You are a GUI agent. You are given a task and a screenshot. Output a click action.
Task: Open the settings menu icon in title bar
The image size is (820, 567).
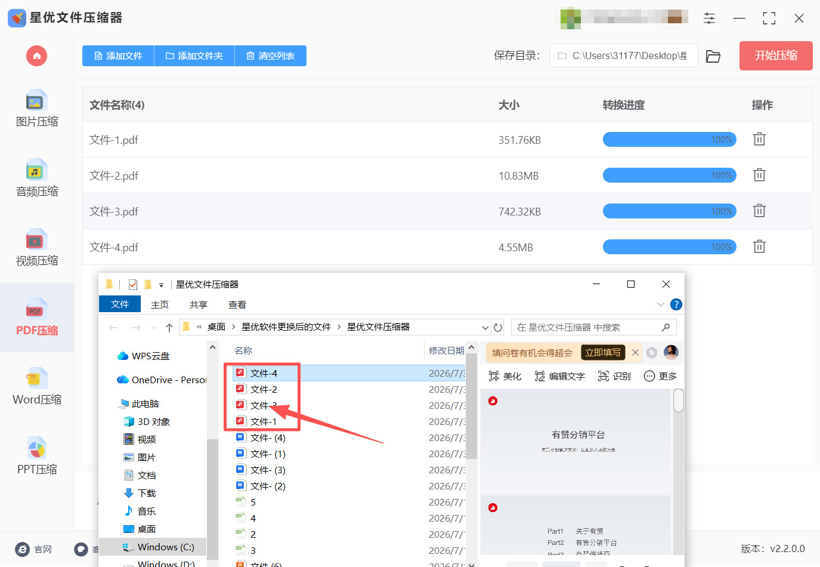pos(709,18)
